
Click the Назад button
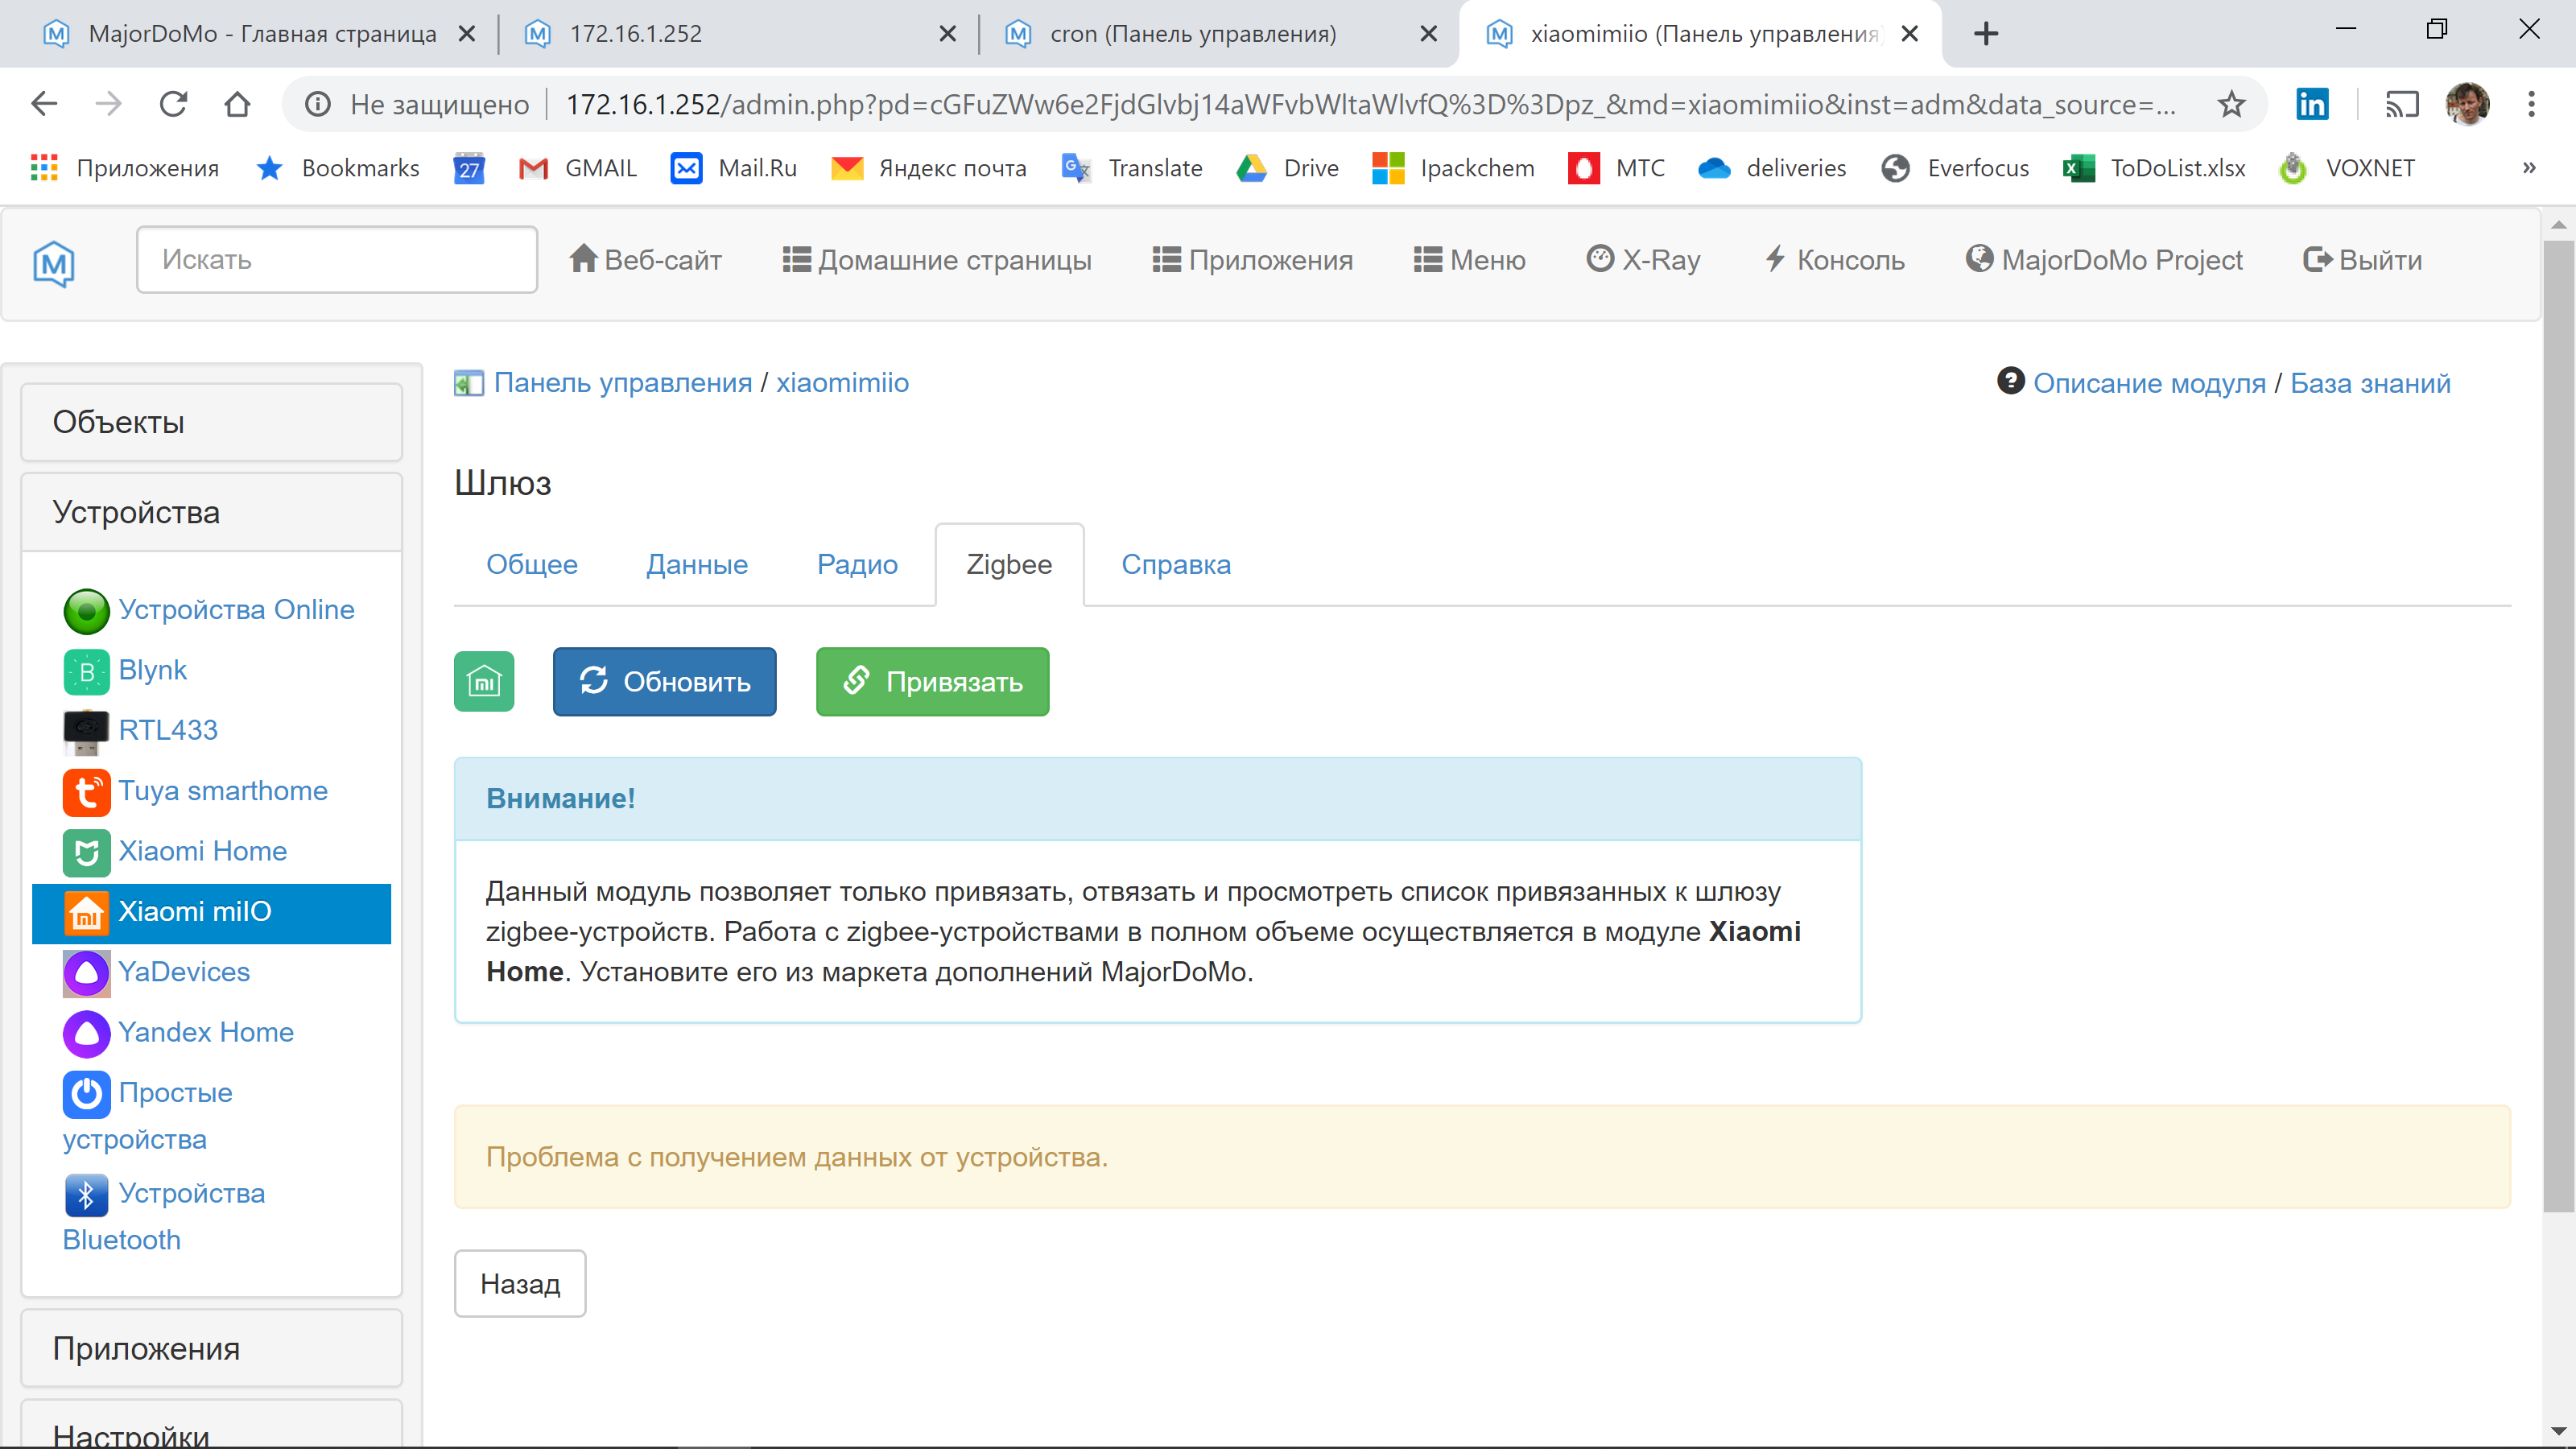tap(519, 1283)
